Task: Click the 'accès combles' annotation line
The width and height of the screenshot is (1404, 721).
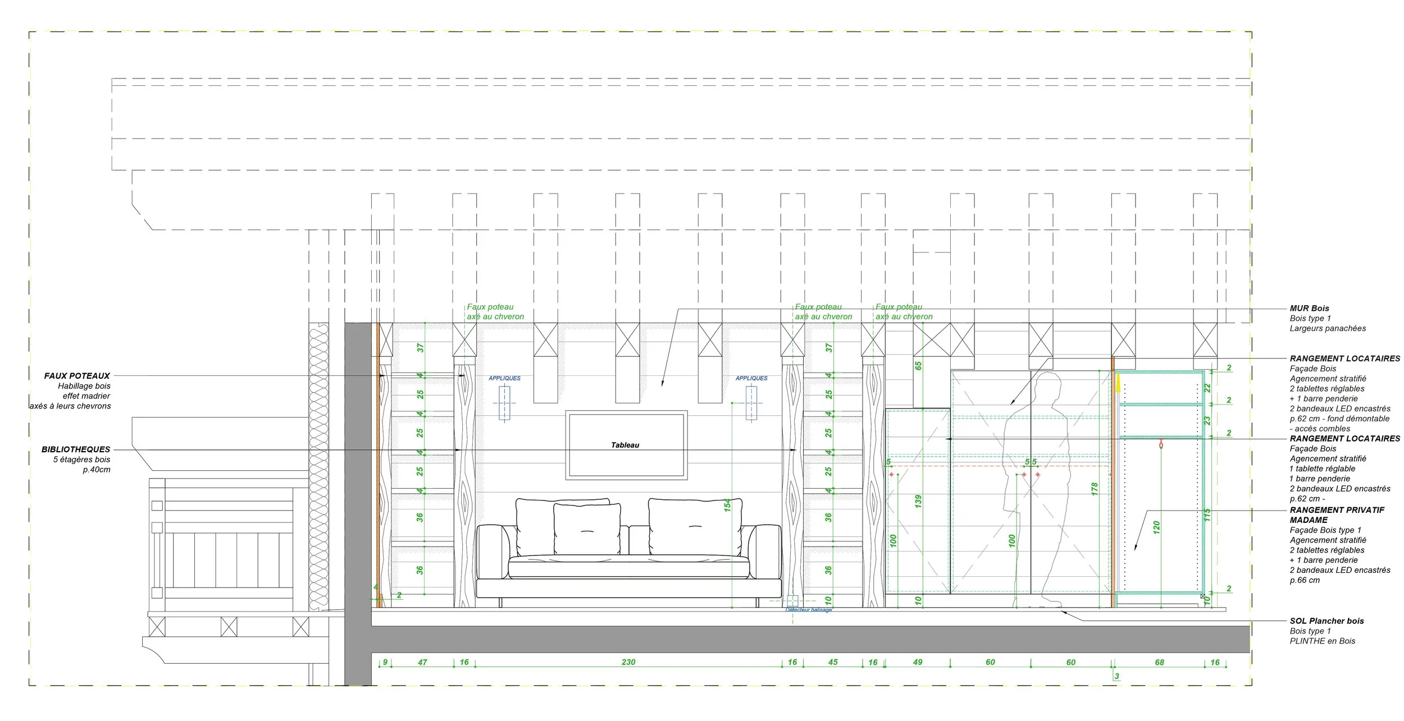Action: (1320, 428)
